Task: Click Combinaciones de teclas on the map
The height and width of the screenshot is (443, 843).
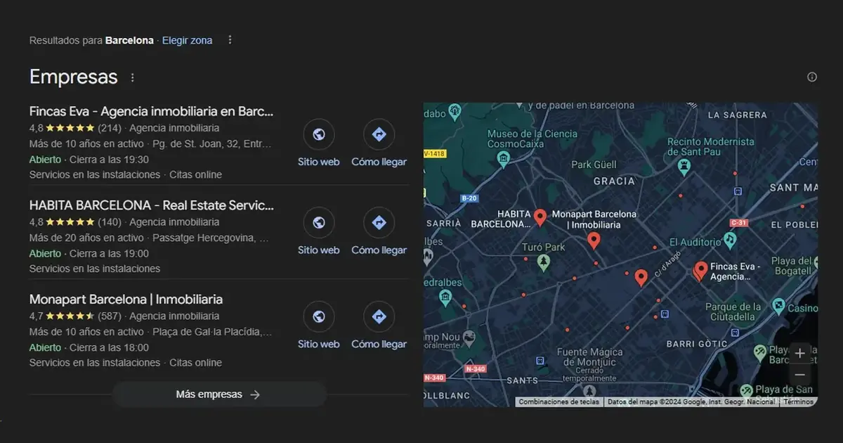Action: (559, 402)
